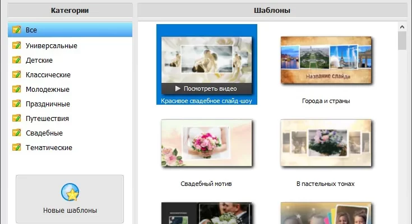This screenshot has height=224, width=412.
Task: Click the star globe icon for new templates
Action: click(70, 192)
